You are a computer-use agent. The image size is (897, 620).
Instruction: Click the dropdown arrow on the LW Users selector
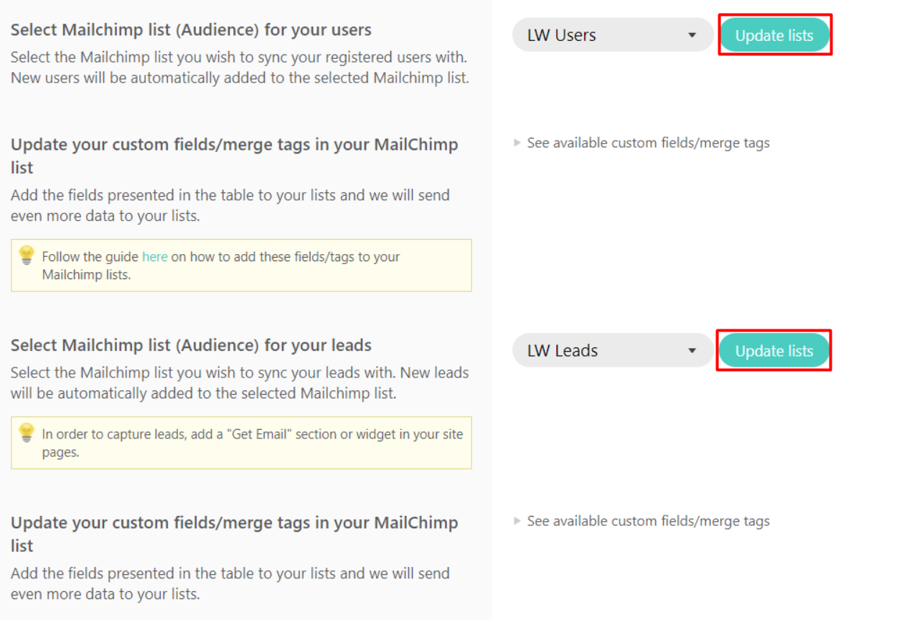point(691,34)
